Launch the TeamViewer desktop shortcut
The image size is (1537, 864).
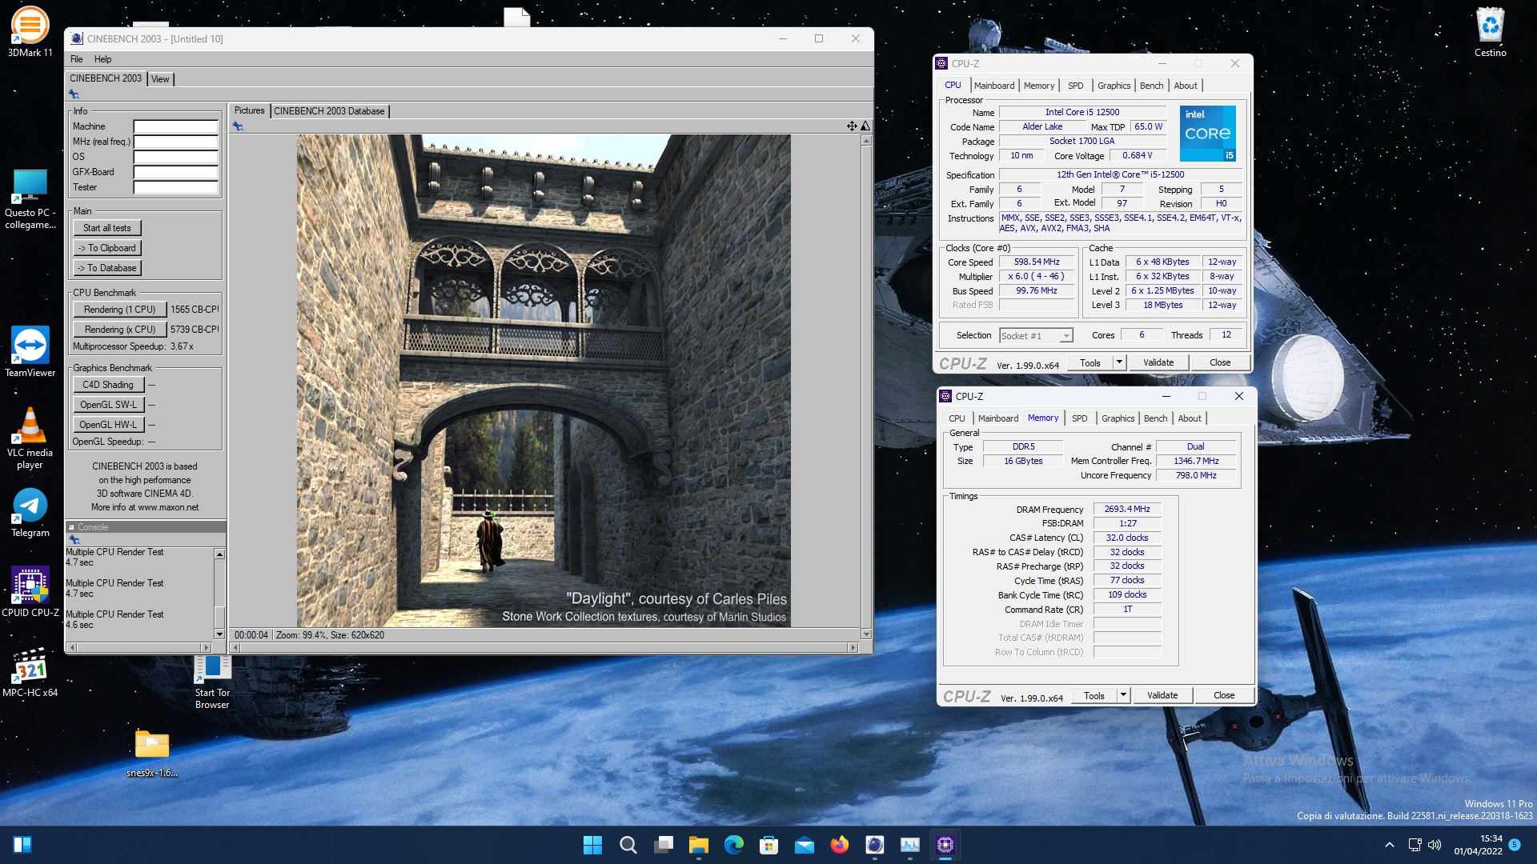tap(30, 352)
